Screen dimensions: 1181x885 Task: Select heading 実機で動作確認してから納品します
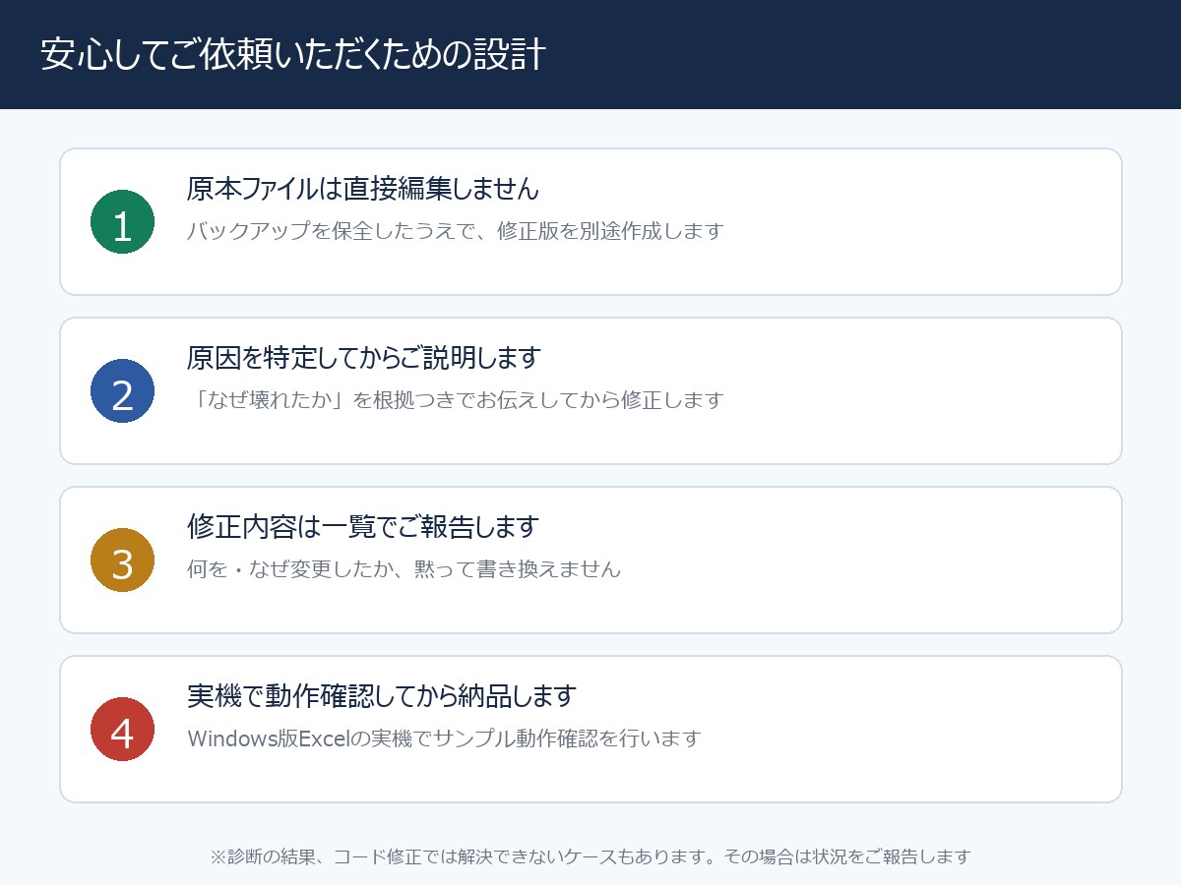point(381,695)
